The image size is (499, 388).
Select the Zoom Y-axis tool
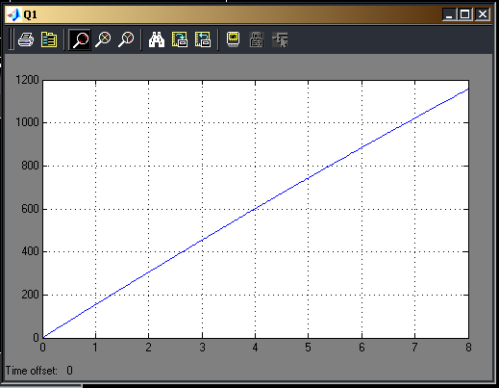coord(126,39)
